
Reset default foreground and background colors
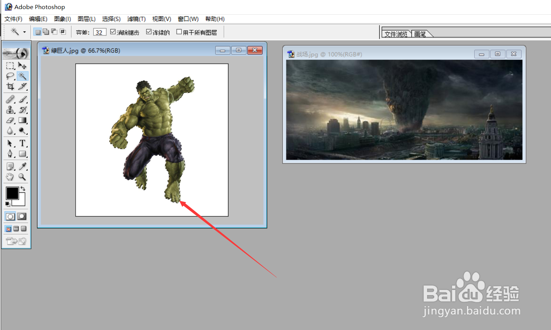pos(8,204)
